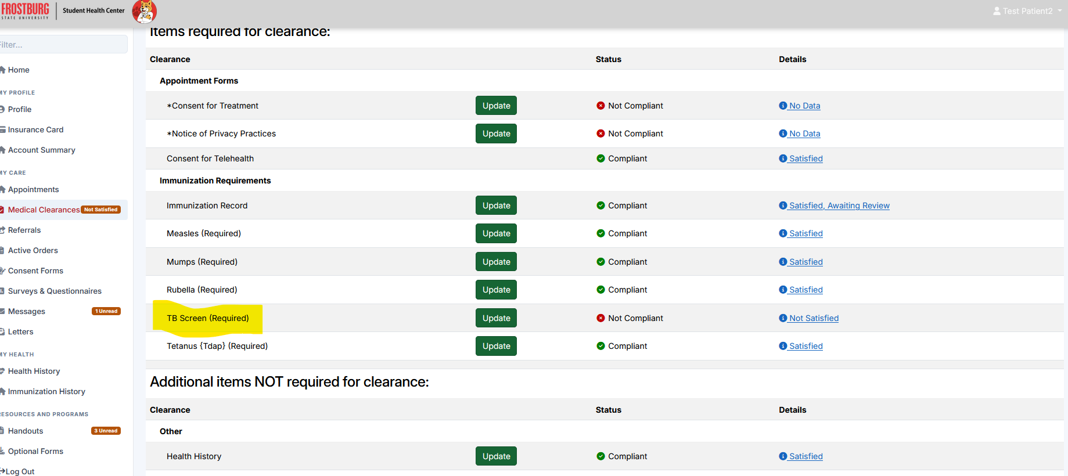
Task: Click the info icon in the Tetanus details
Action: click(783, 346)
